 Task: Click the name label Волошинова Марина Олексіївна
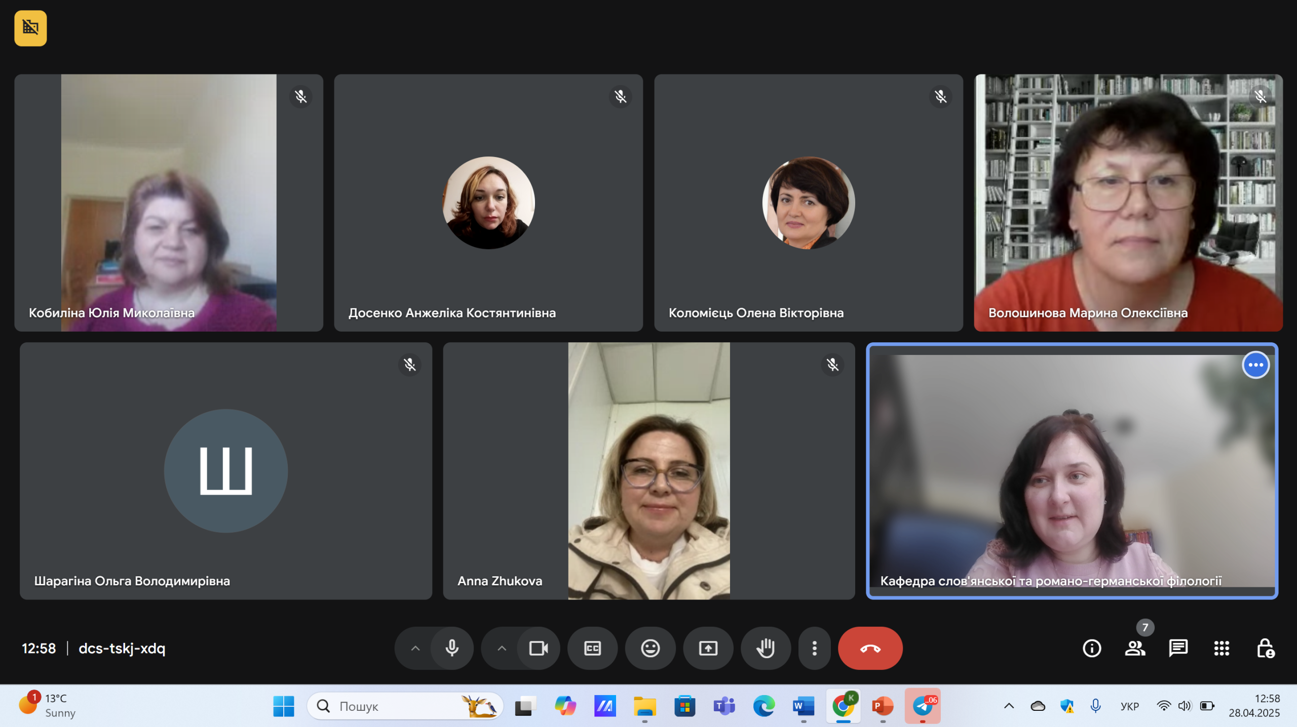click(1088, 313)
